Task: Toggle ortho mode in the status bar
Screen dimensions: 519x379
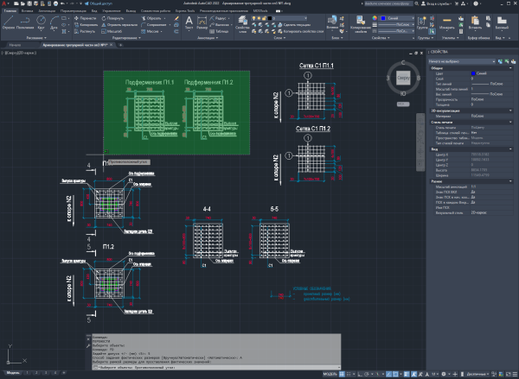Action: pyautogui.click(x=360, y=374)
